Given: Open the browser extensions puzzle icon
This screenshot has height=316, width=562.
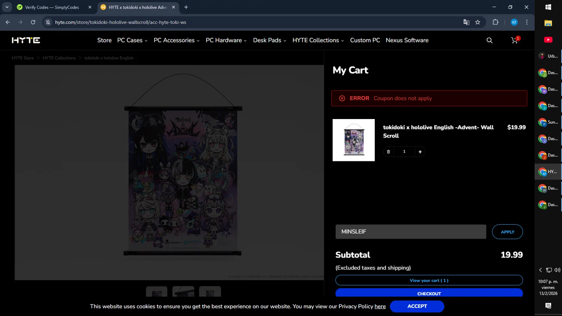Looking at the screenshot, I should pos(495,22).
